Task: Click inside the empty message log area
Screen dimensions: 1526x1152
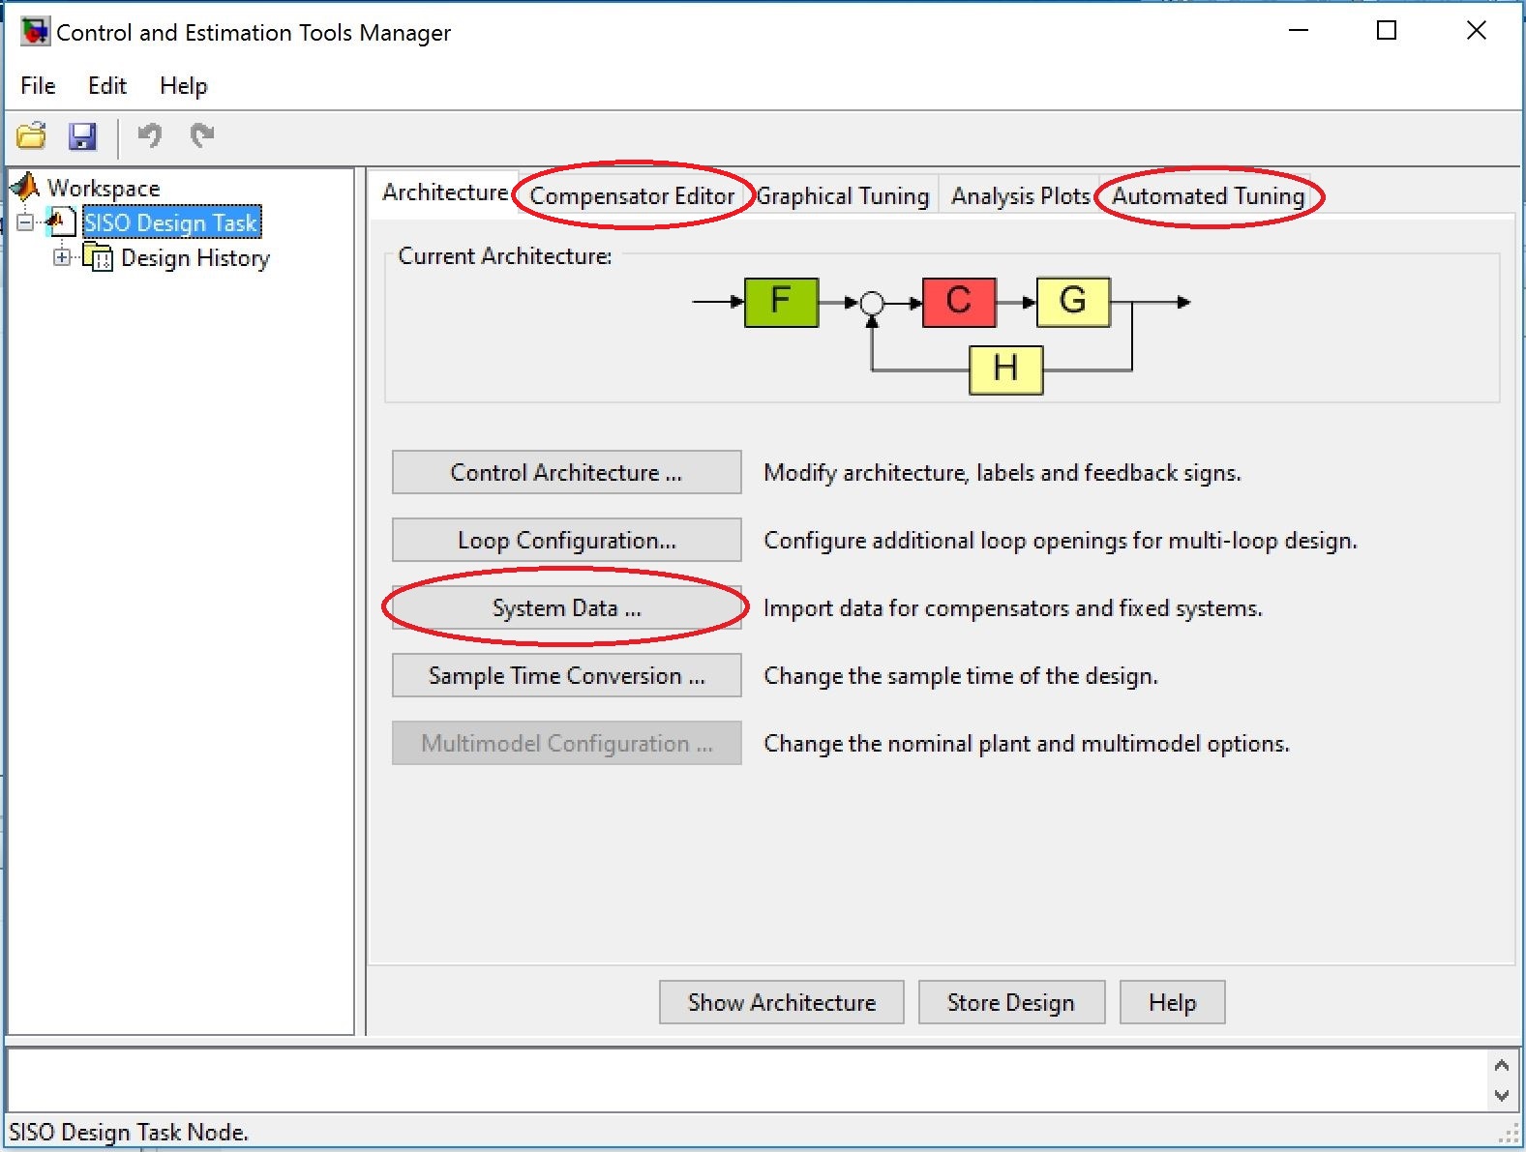Action: pos(748,1080)
